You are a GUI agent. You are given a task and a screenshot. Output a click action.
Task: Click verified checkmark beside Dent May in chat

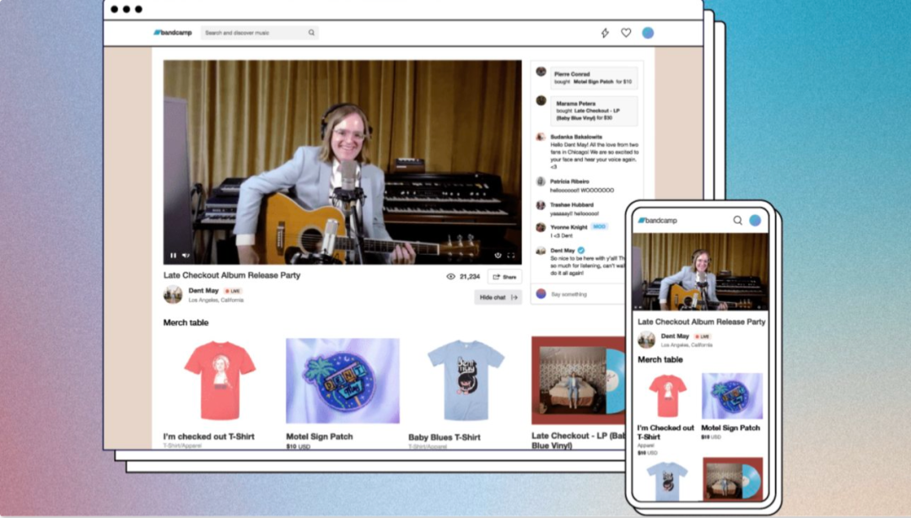581,250
